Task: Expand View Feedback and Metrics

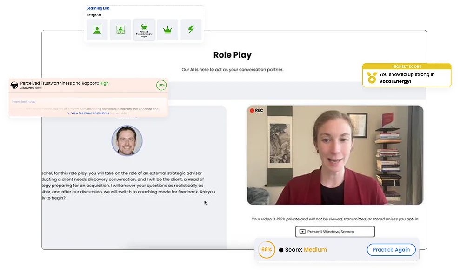Action: point(88,113)
